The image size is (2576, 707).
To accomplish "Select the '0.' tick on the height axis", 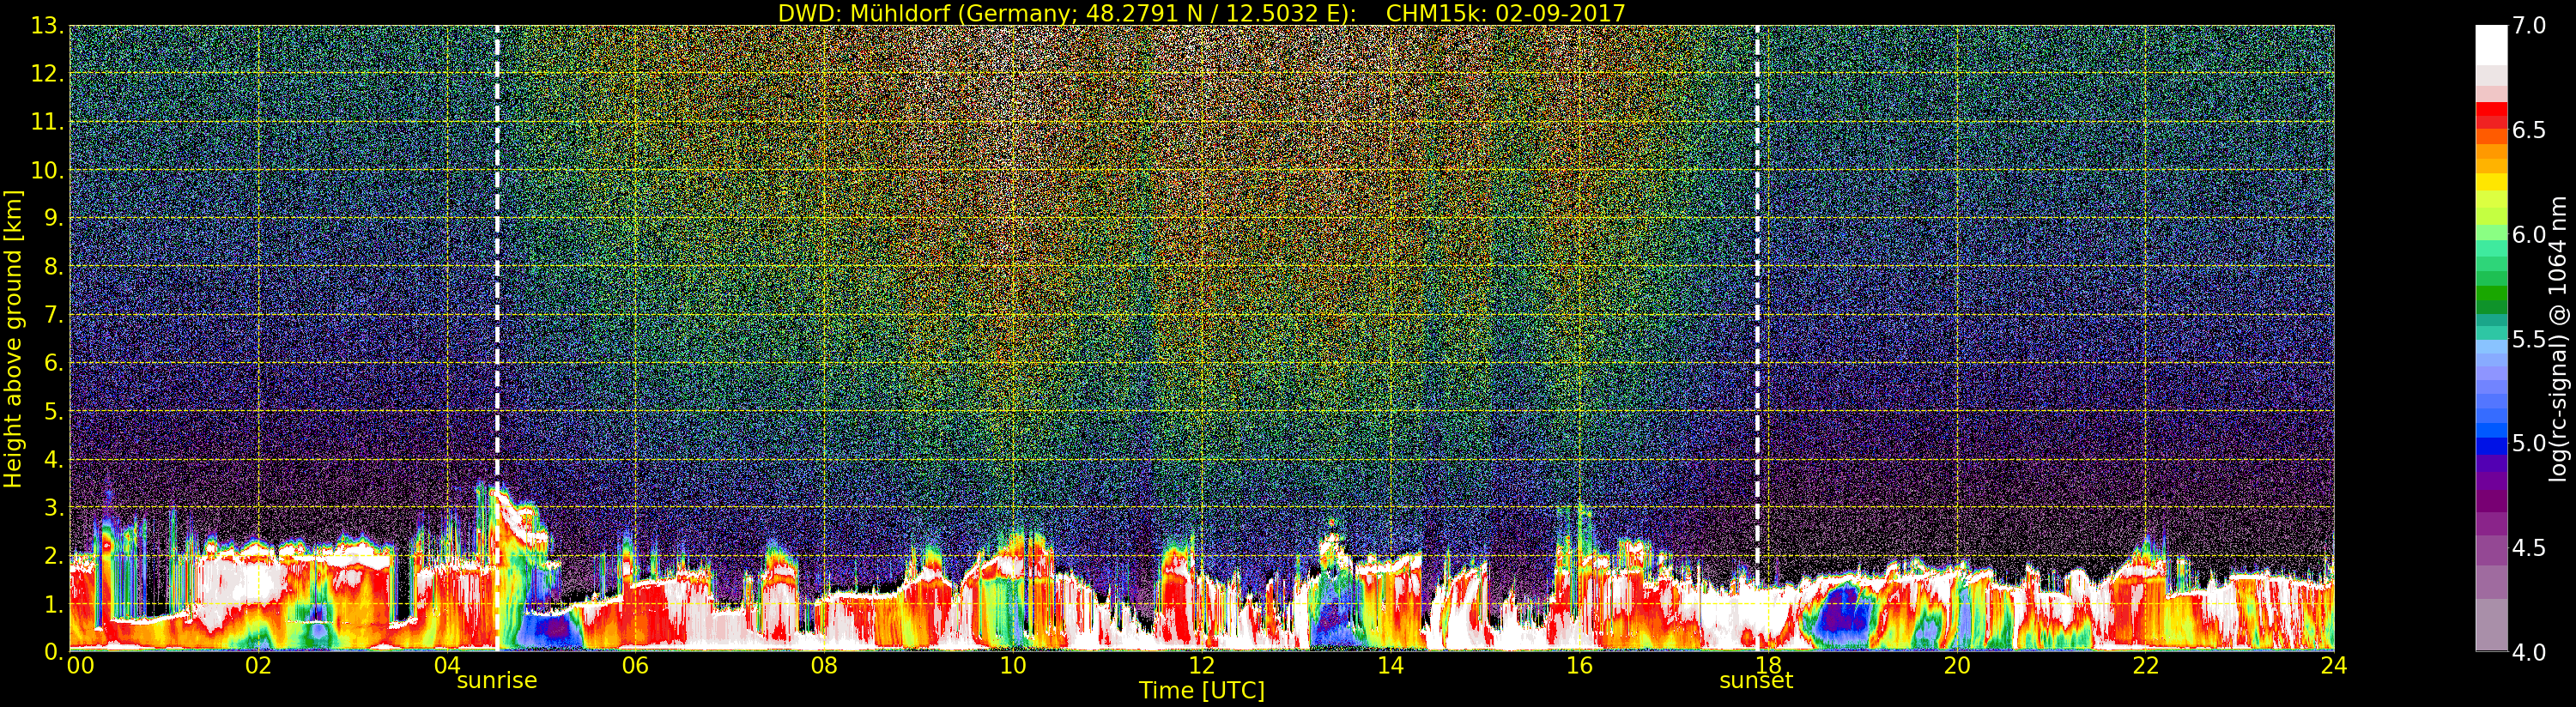I will (x=52, y=652).
